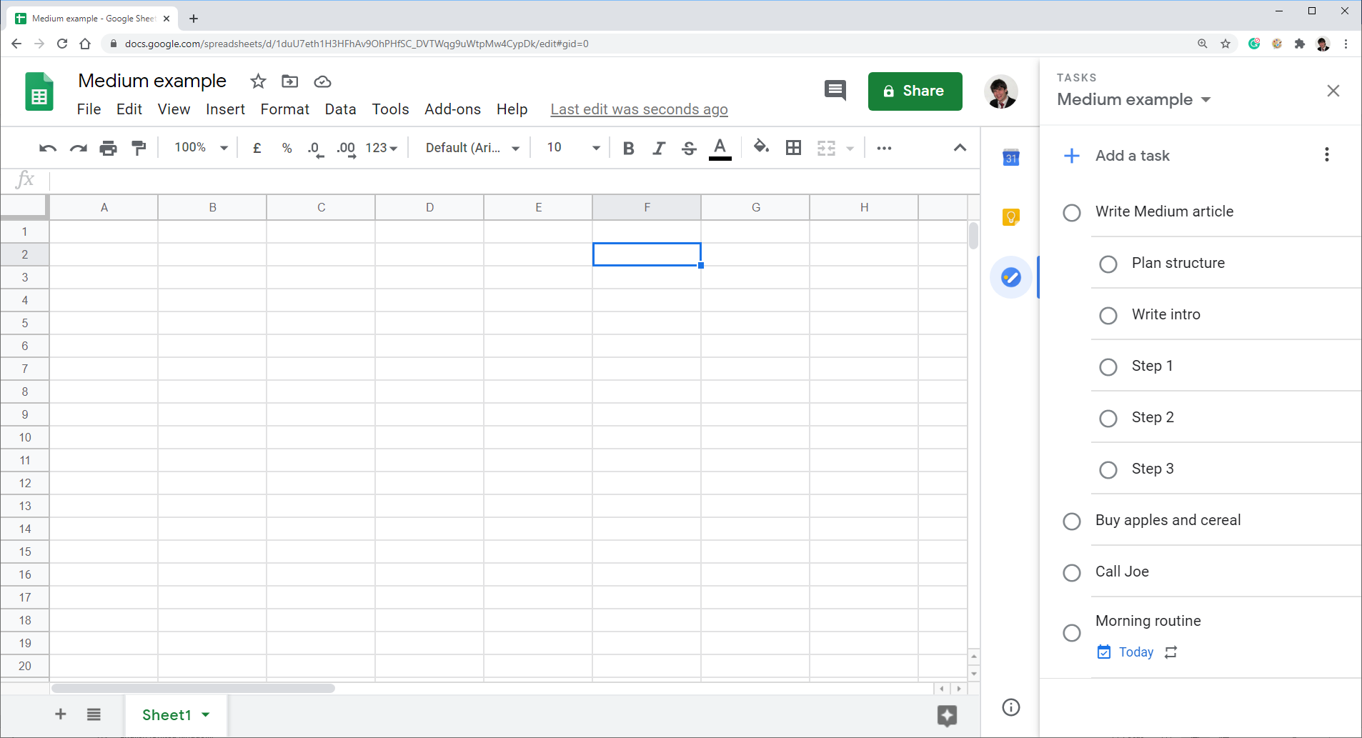Open the 123 number format dropdown
The height and width of the screenshot is (738, 1362).
[x=381, y=148]
